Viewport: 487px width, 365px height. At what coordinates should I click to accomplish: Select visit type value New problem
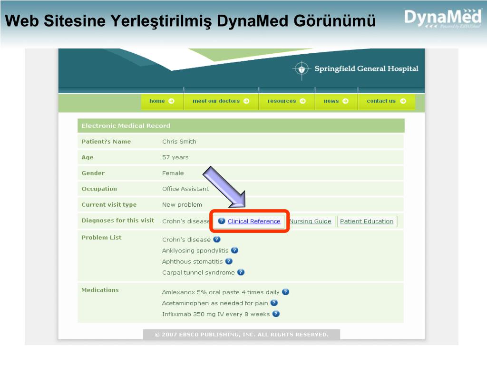pyautogui.click(x=182, y=204)
